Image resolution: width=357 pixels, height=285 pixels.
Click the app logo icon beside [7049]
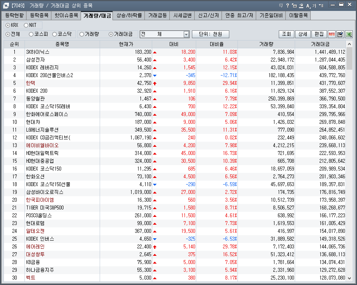[x=6, y=5]
